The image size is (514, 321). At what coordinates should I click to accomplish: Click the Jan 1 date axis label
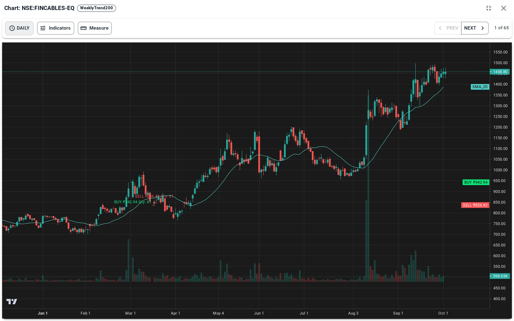tap(43, 313)
